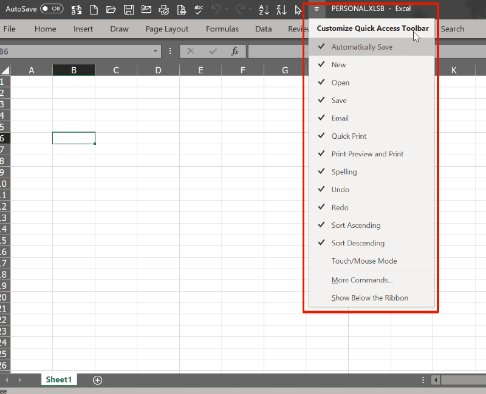Switch to the Data ribbon tab
The height and width of the screenshot is (394, 486).
point(264,28)
